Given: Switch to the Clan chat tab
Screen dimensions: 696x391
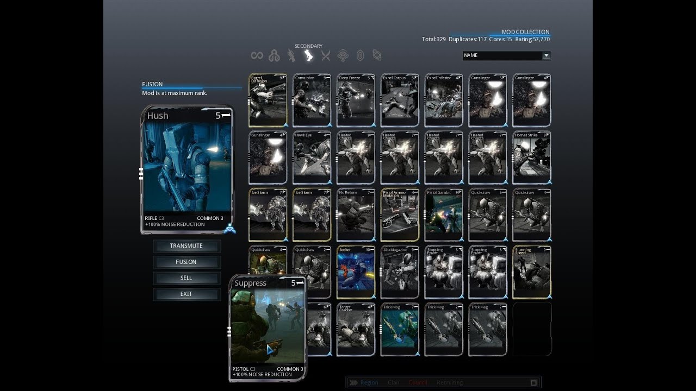Looking at the screenshot, I should pos(393,382).
